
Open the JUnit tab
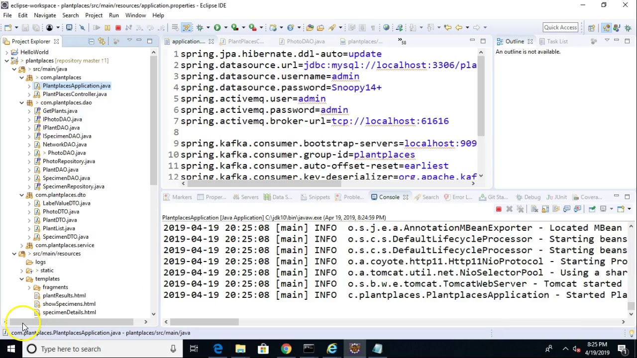click(x=557, y=197)
